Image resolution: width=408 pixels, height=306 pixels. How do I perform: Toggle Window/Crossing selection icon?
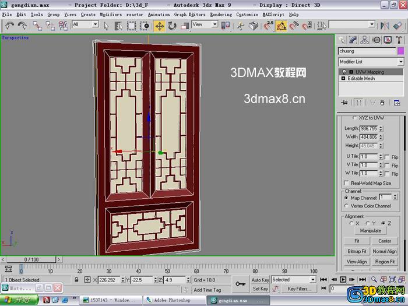[144, 26]
